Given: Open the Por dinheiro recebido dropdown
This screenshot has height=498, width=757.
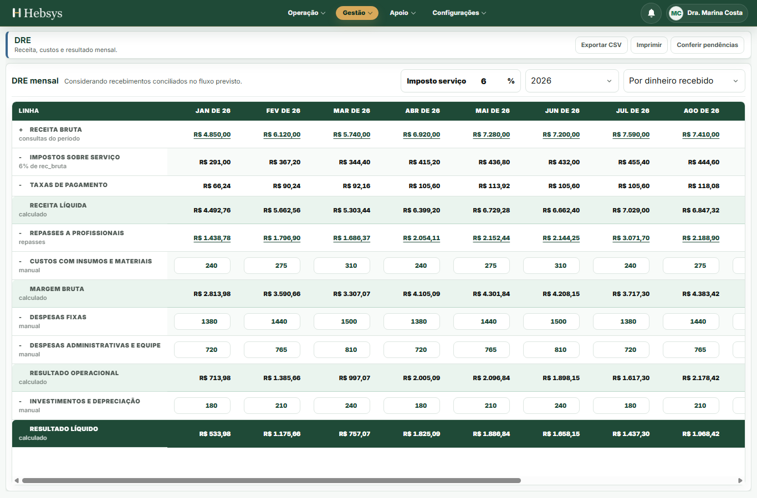Looking at the screenshot, I should click(x=684, y=81).
